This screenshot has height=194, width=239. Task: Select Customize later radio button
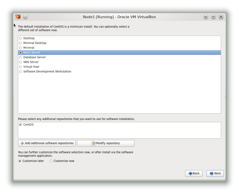click(20, 161)
